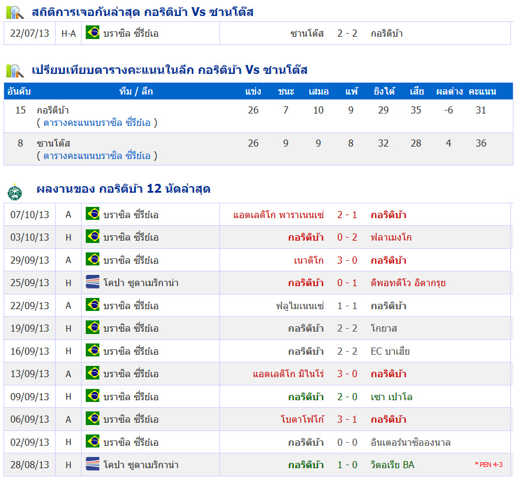The height and width of the screenshot is (480, 514).
Task: Click Brazil flag in 29/09/13 row
Action: (92, 259)
